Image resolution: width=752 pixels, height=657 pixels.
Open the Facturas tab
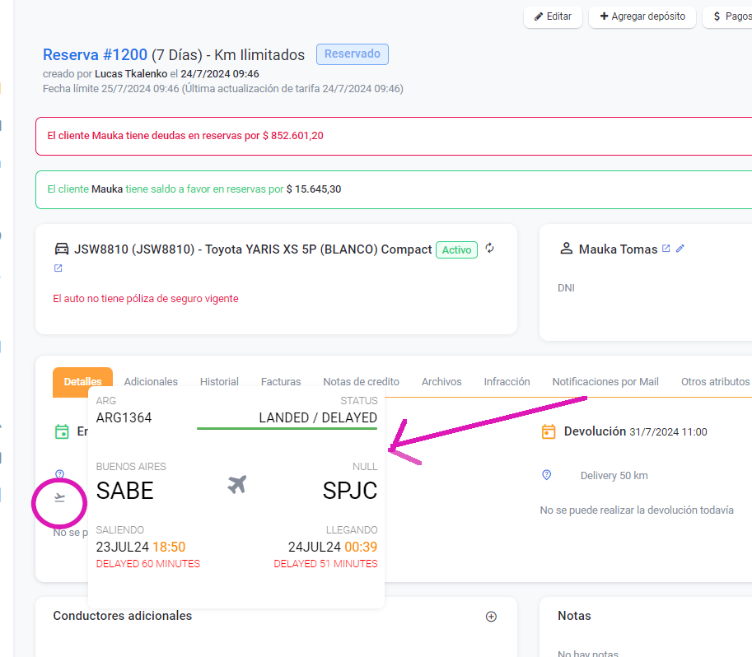coord(281,382)
